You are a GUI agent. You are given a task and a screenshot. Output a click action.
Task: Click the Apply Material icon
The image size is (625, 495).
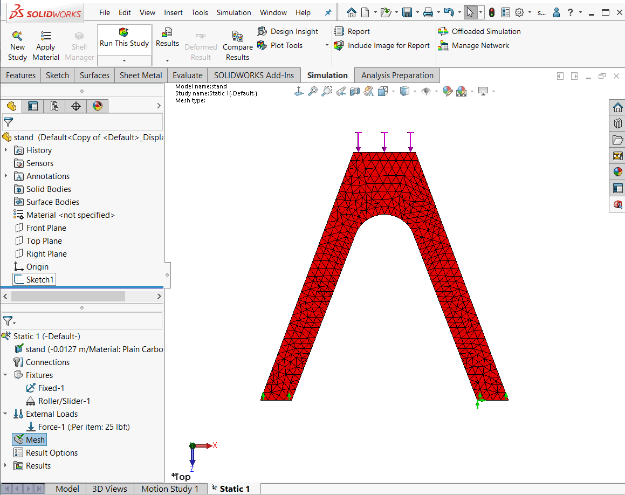(x=46, y=36)
